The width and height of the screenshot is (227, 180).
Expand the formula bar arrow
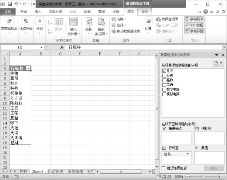click(x=224, y=47)
